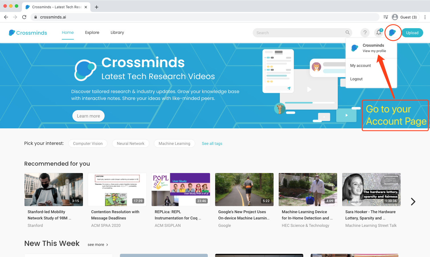Image resolution: width=430 pixels, height=257 pixels.
Task: Show next recommended videos with right chevron
Action: (413, 202)
